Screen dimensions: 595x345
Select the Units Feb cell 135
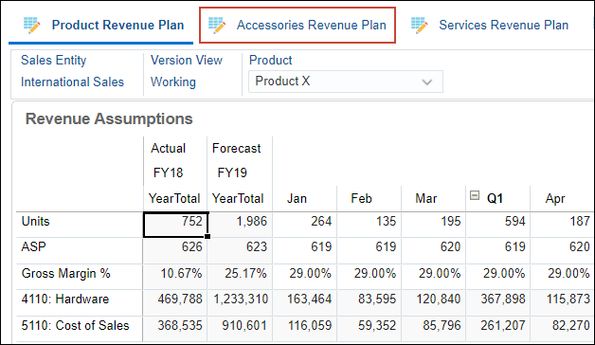tap(370, 225)
